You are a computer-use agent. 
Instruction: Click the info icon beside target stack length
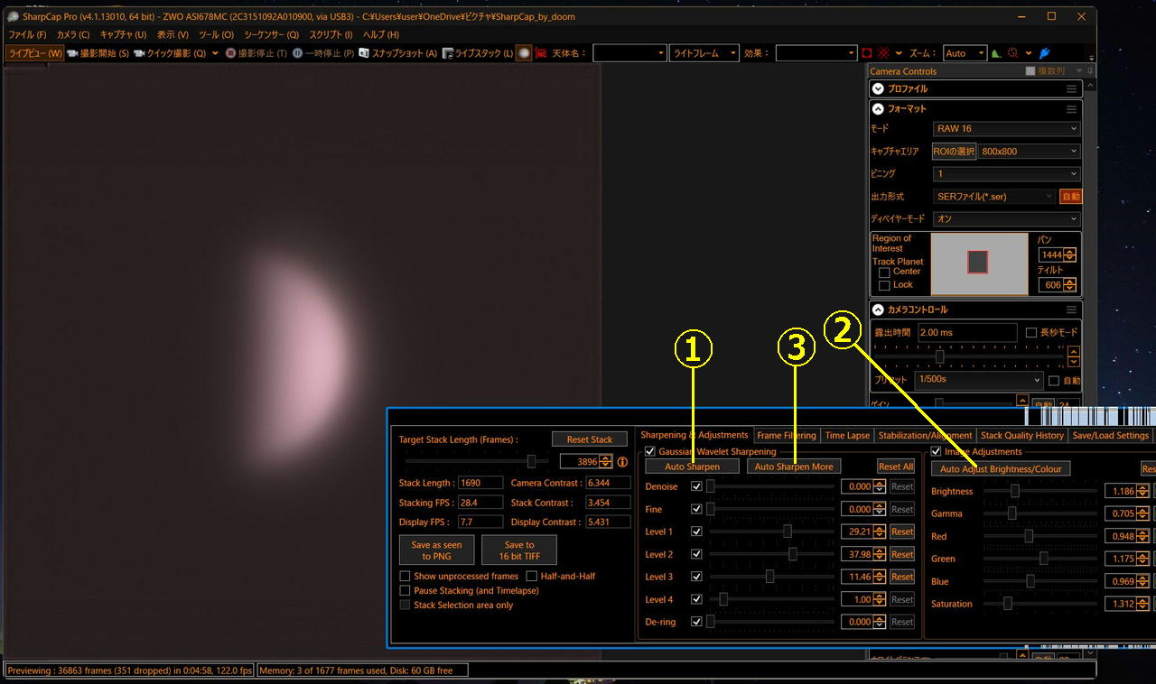[x=621, y=462]
